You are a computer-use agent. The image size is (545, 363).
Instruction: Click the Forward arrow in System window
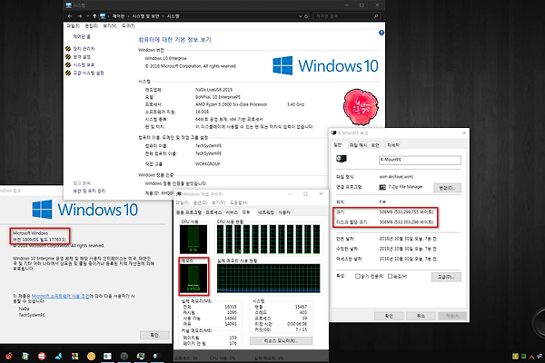click(80, 16)
